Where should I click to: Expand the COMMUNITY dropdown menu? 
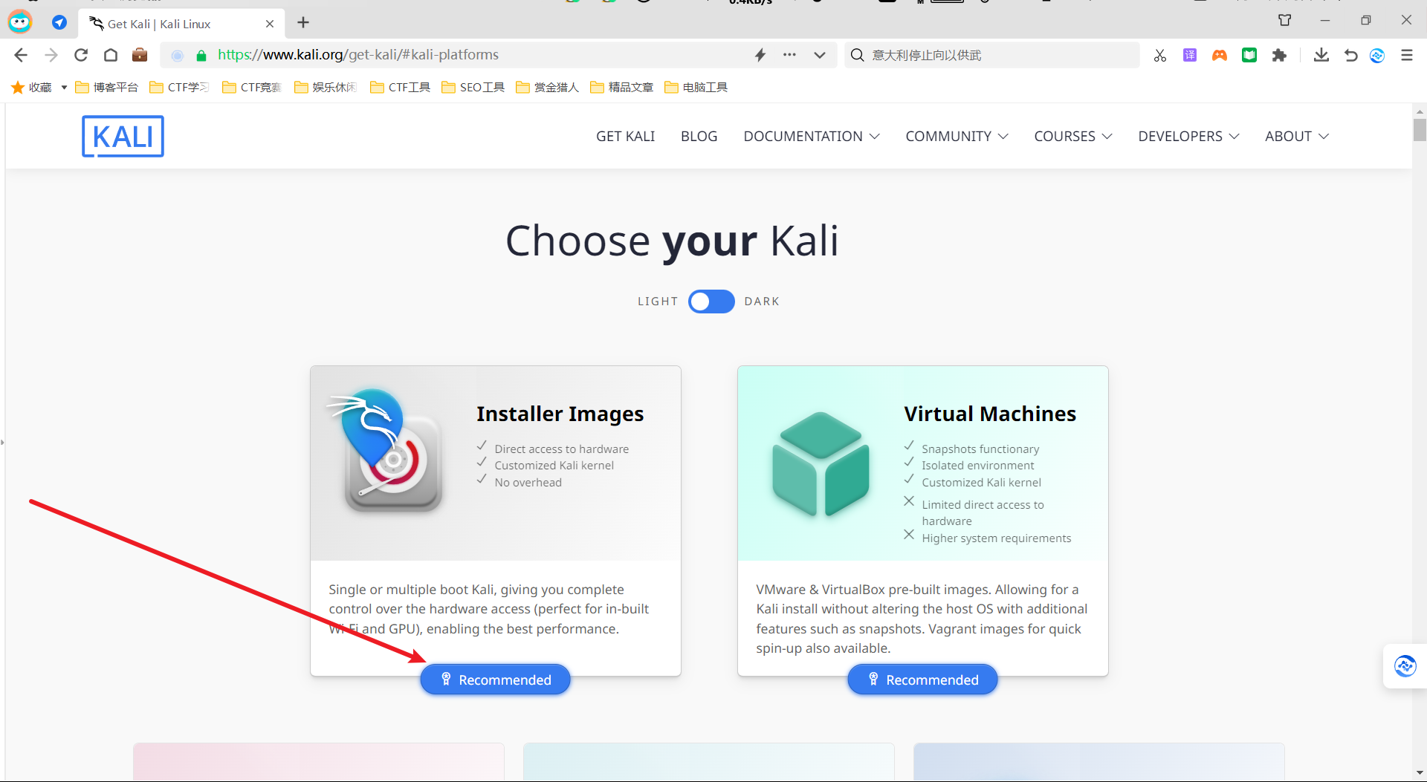[956, 137]
